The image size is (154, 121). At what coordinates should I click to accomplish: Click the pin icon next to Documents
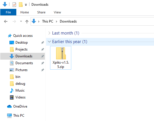43,63
